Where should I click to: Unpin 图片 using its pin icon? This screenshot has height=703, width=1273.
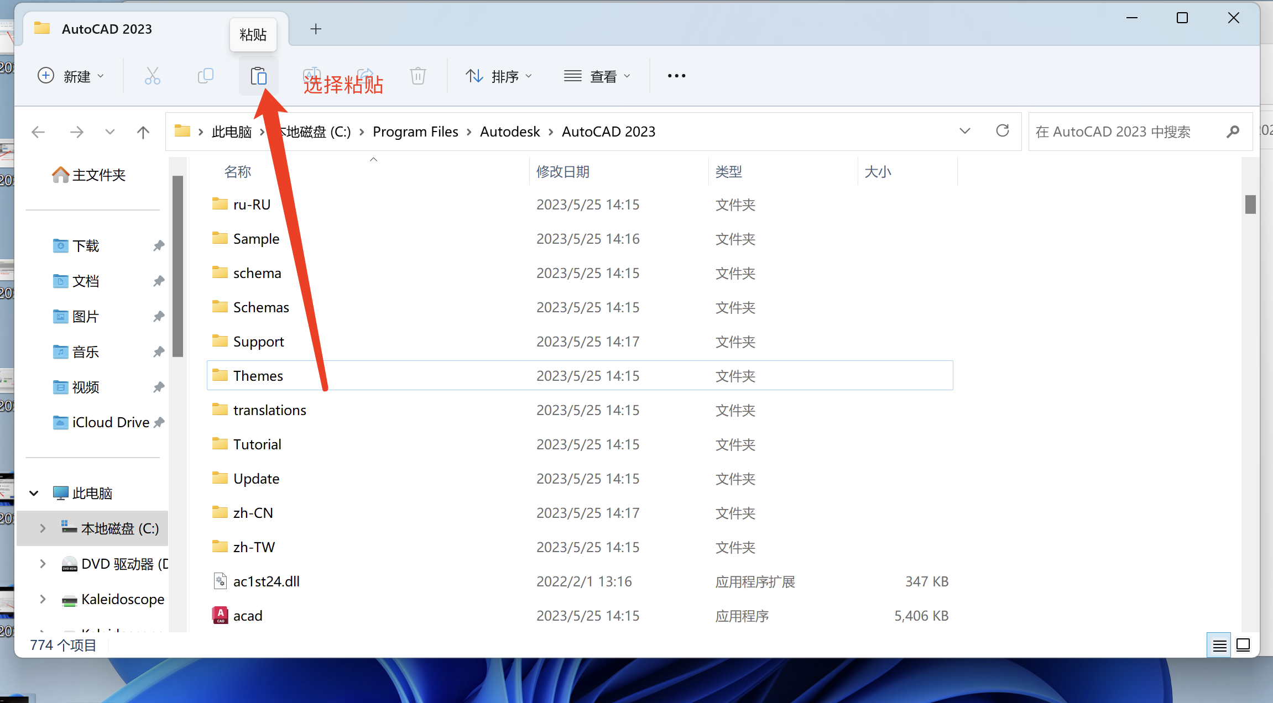pyautogui.click(x=159, y=316)
